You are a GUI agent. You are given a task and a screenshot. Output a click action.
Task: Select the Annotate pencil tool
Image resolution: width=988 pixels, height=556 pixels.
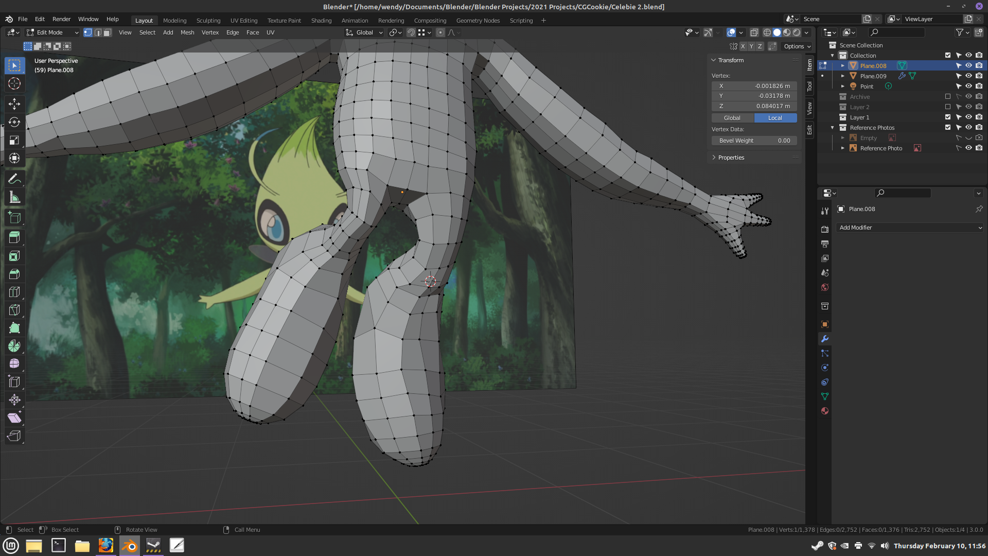tap(14, 179)
